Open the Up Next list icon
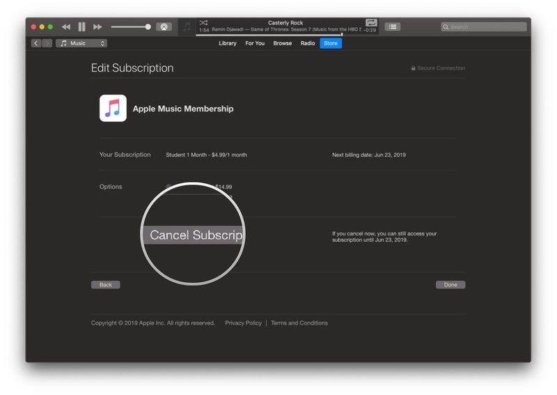This screenshot has height=395, width=557. point(393,26)
